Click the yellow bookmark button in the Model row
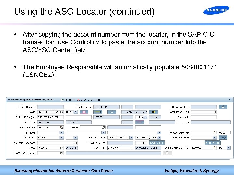 [x=153, y=112]
